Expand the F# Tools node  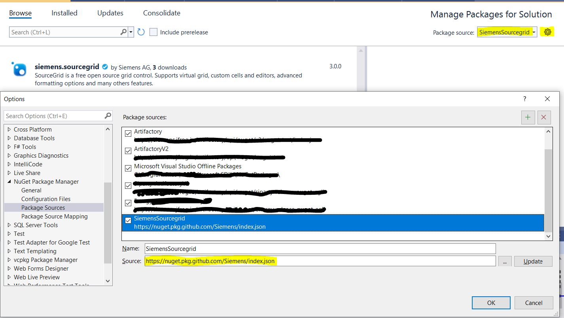coord(9,147)
